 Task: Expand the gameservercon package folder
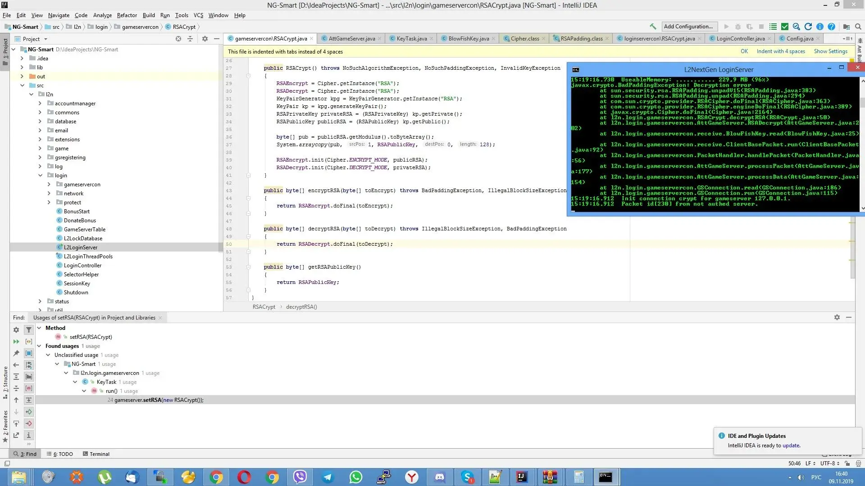(49, 184)
